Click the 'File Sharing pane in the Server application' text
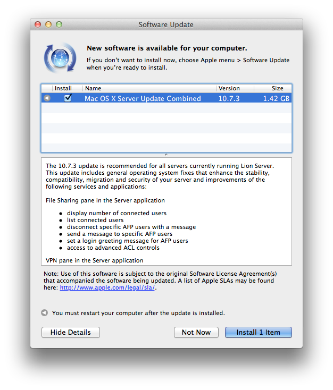Screen dimensions: 333x390 click(x=105, y=200)
